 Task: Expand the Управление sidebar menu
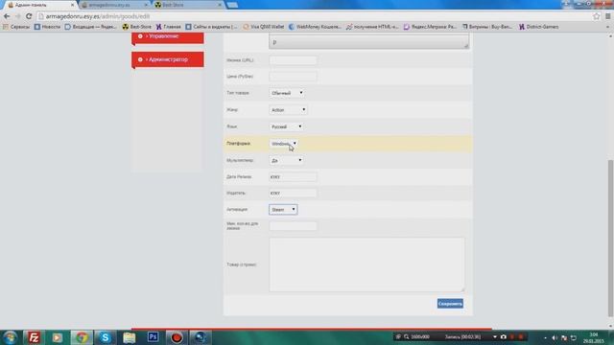coord(168,36)
